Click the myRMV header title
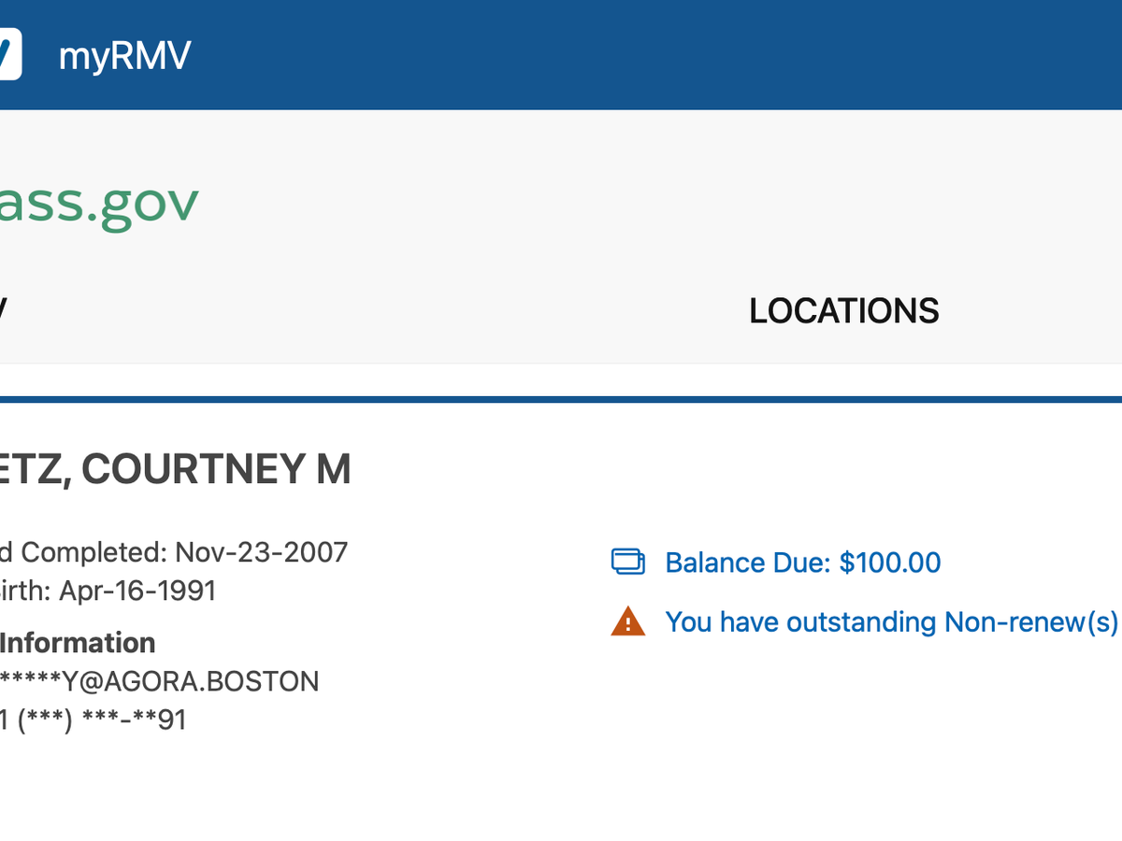This screenshot has height=841, width=1122. click(x=124, y=56)
